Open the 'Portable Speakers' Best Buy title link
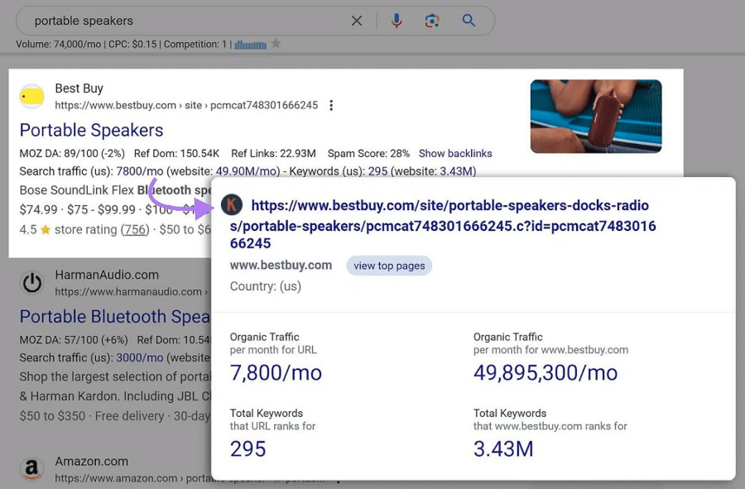Screen dimensions: 745x489 point(91,130)
